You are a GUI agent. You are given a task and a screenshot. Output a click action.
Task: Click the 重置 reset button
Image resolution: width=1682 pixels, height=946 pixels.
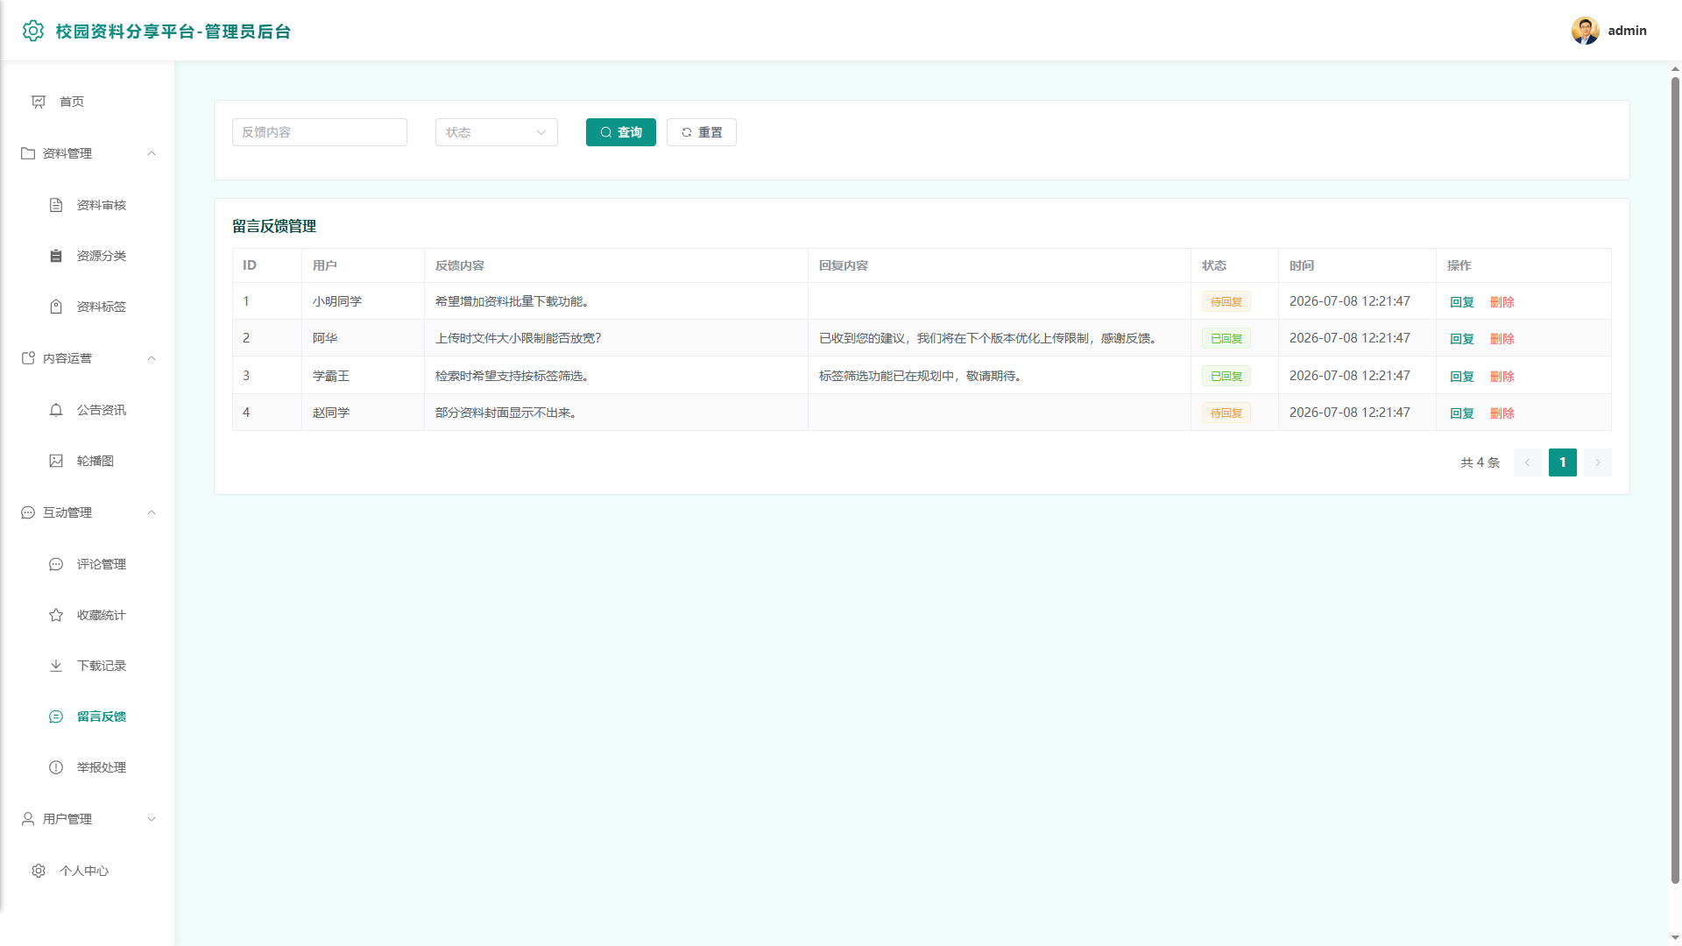pos(702,132)
